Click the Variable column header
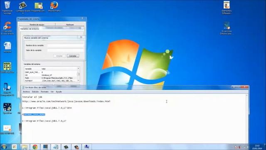The image size is (266, 150). pos(32,69)
